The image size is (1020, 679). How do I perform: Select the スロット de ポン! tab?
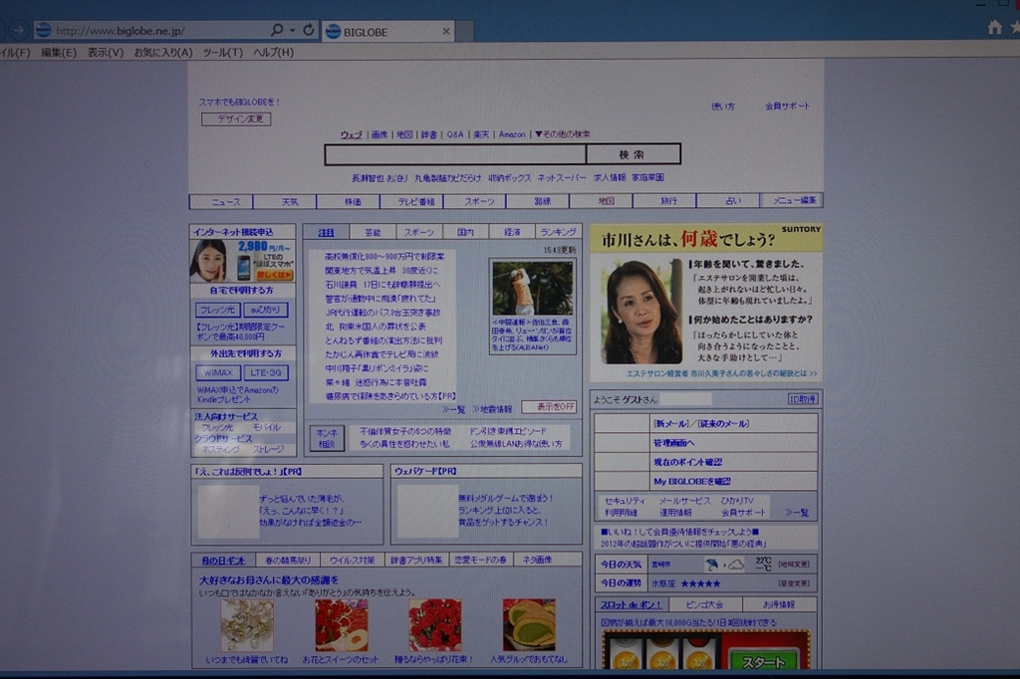point(631,605)
